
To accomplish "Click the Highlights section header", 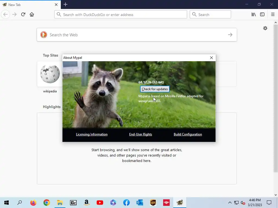I will click(x=52, y=107).
